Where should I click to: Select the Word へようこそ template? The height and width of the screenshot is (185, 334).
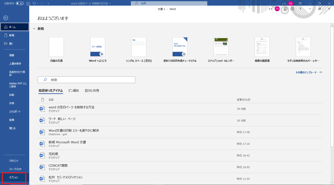98,47
